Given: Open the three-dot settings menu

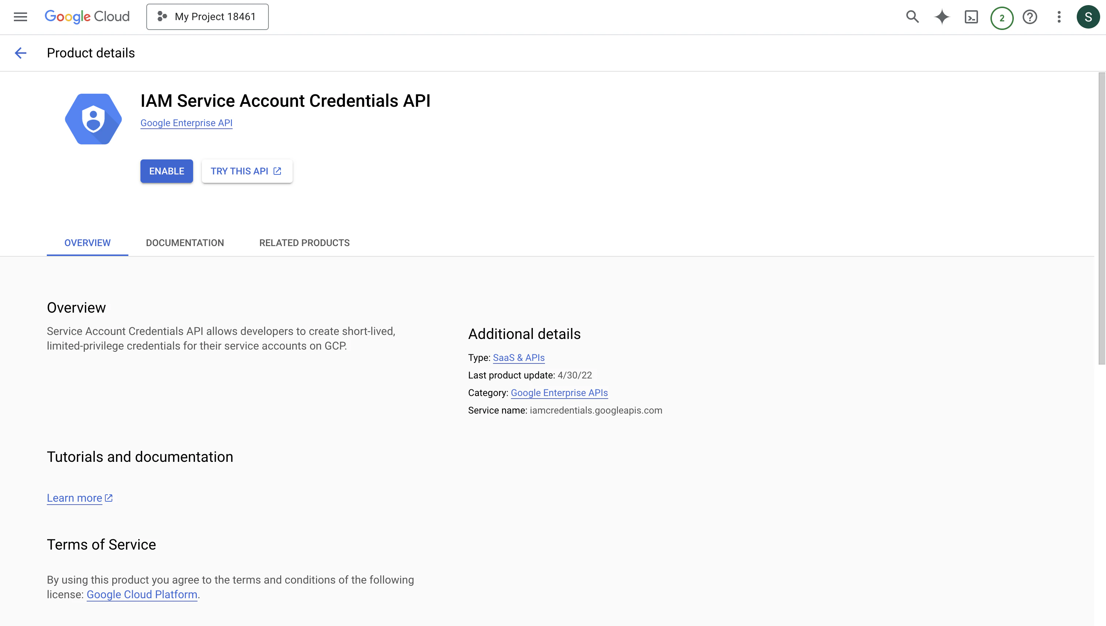Looking at the screenshot, I should click(x=1059, y=17).
